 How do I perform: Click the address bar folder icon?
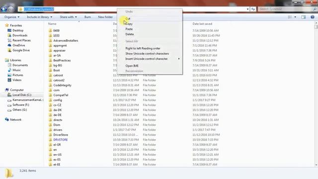[x=20, y=9]
